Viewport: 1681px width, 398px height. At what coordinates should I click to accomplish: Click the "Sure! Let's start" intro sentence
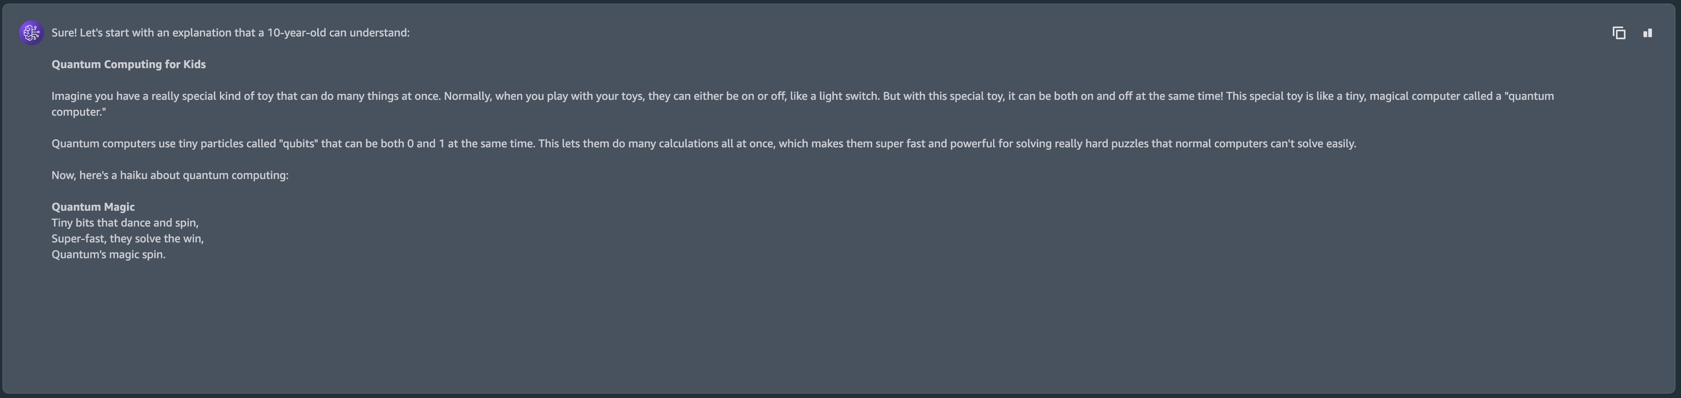tap(230, 33)
